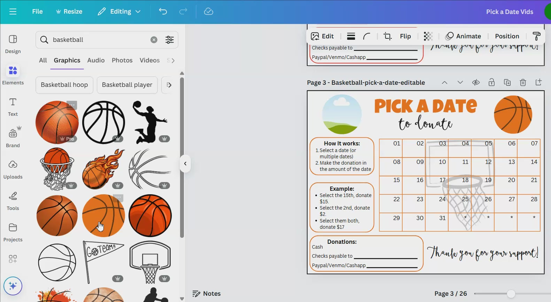Delete page 3 using the trash icon

pyautogui.click(x=523, y=83)
